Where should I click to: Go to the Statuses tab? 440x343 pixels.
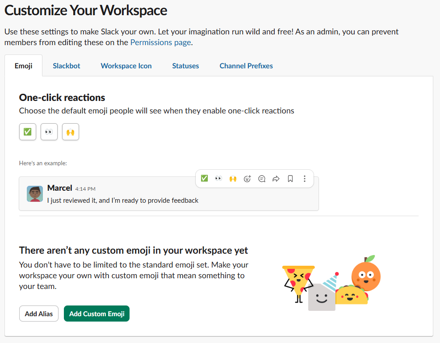click(x=185, y=66)
